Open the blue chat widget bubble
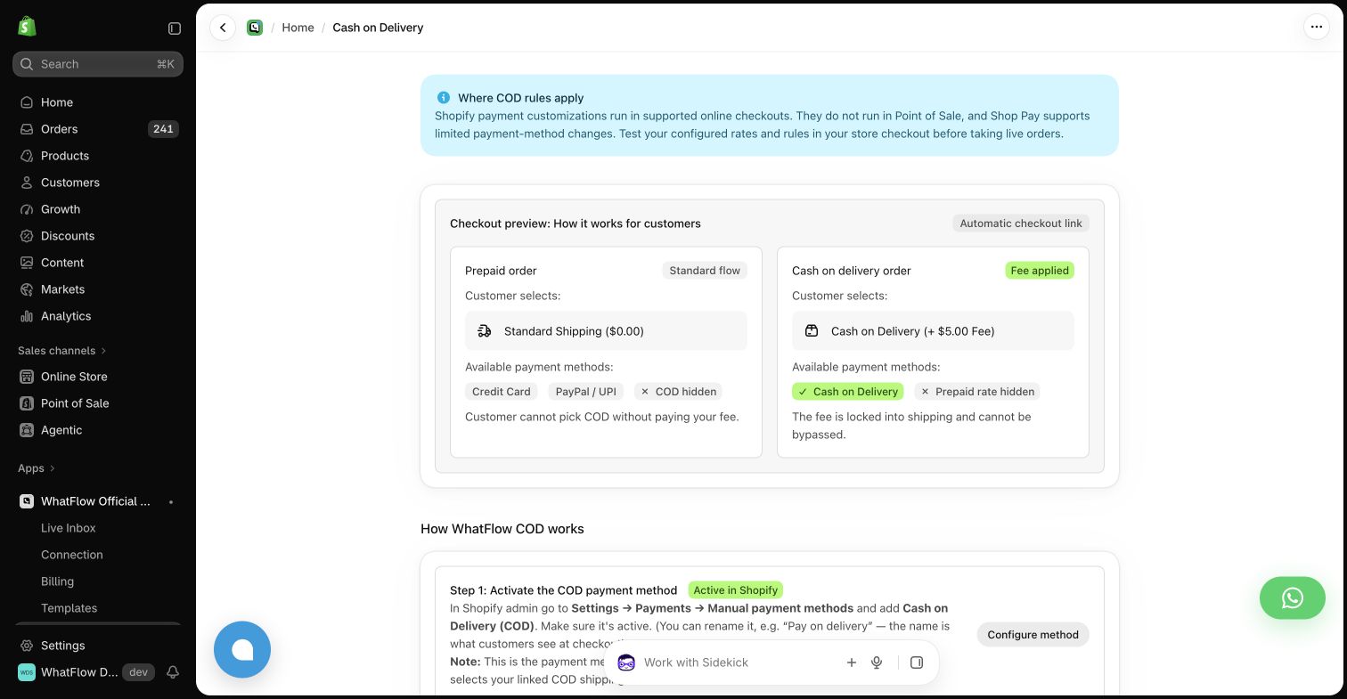The height and width of the screenshot is (699, 1347). (242, 649)
